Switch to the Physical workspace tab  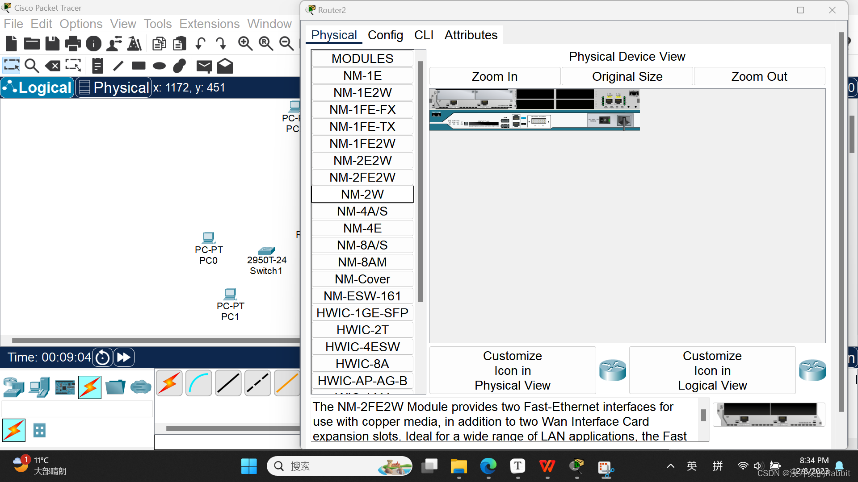(114, 87)
